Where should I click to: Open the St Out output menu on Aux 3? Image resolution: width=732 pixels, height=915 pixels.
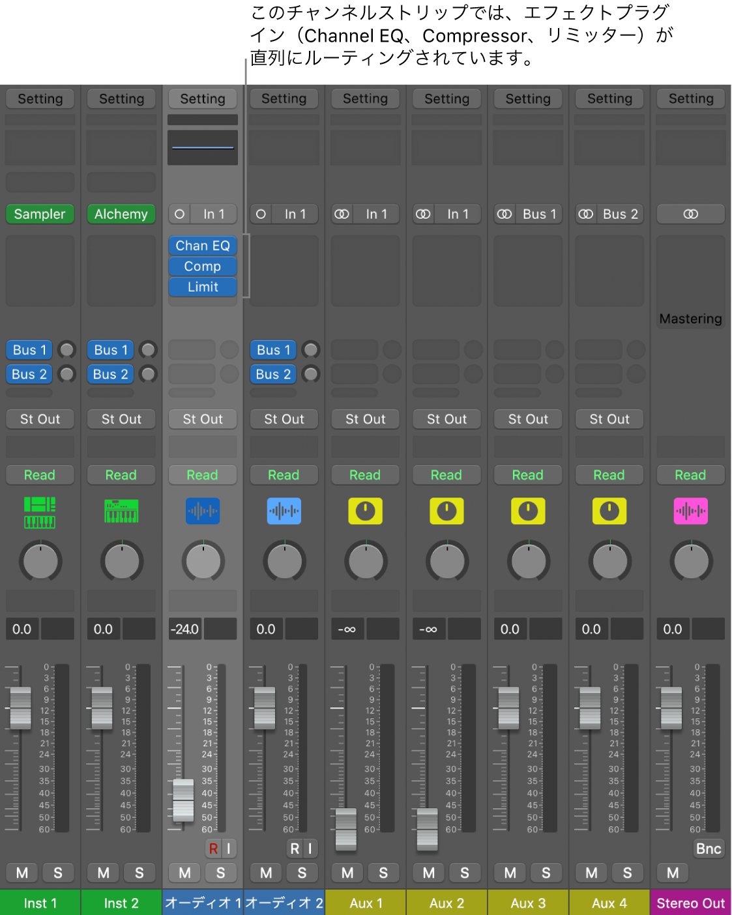coord(528,419)
